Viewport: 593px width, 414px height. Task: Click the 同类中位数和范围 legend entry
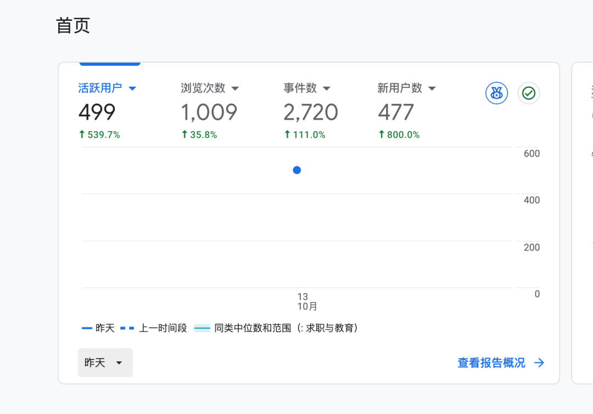click(276, 328)
